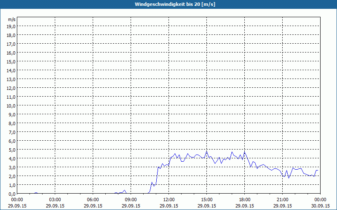
Task: Click the 18:00 time axis label
Action: (x=245, y=200)
